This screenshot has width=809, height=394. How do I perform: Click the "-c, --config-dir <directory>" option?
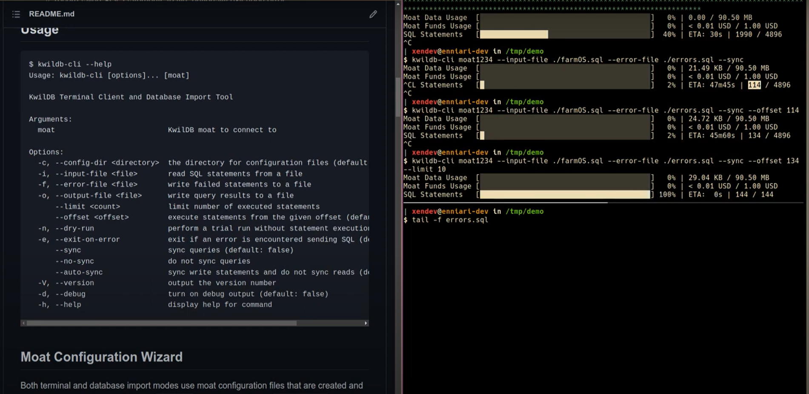[x=98, y=163]
